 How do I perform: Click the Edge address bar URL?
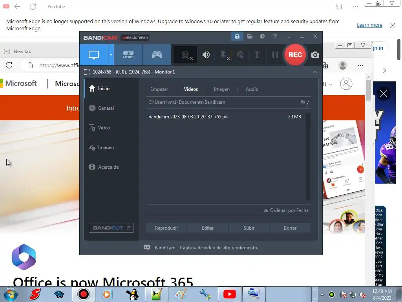[59, 65]
